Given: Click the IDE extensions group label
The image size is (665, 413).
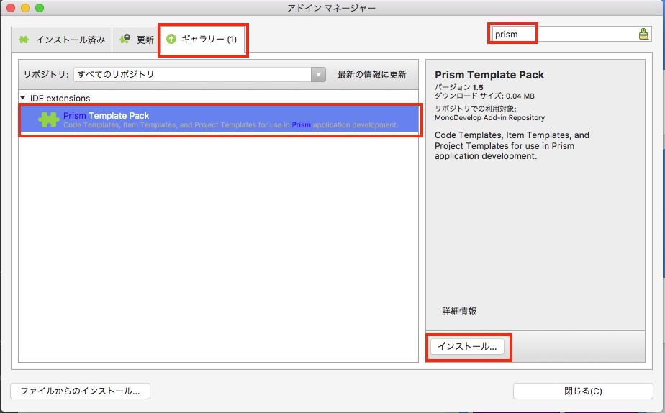Looking at the screenshot, I should [60, 99].
